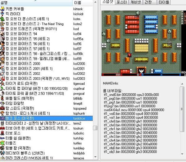Click the icon of 킹 오브 파이터즈 '96 (세트 1)

(x=2, y=44)
